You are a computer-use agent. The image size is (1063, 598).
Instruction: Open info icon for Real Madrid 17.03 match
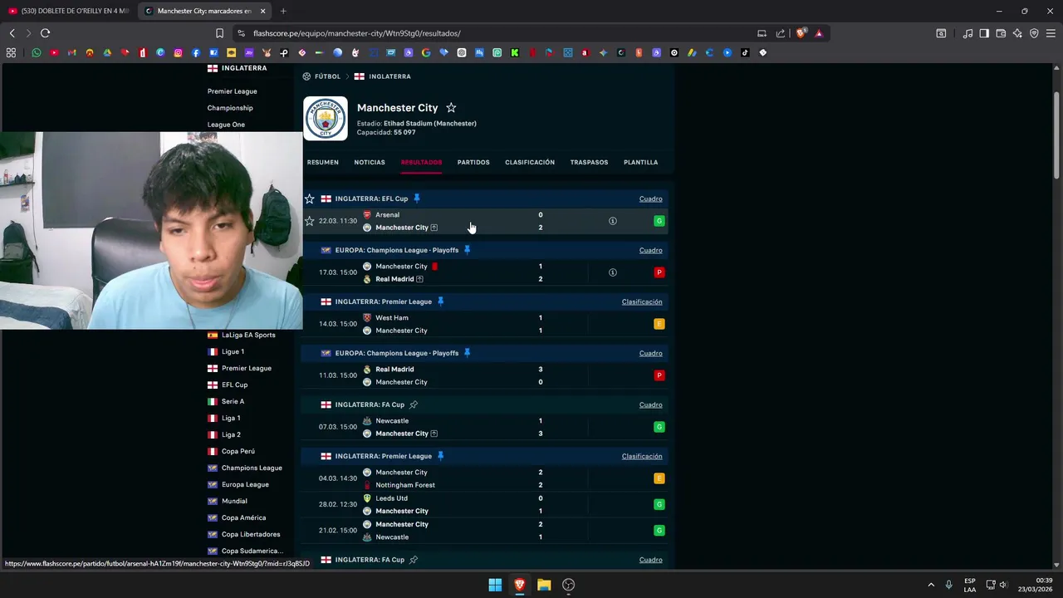click(x=613, y=272)
